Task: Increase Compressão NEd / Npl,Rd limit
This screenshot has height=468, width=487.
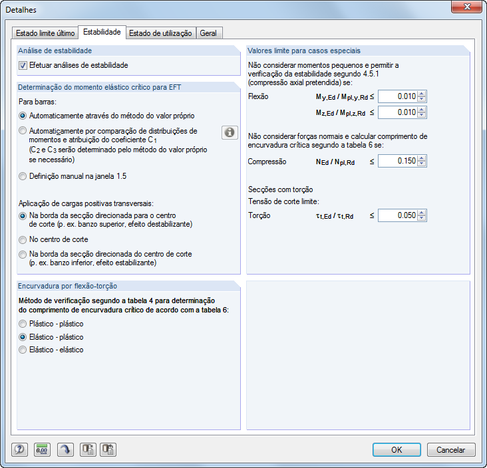Action: (421, 158)
